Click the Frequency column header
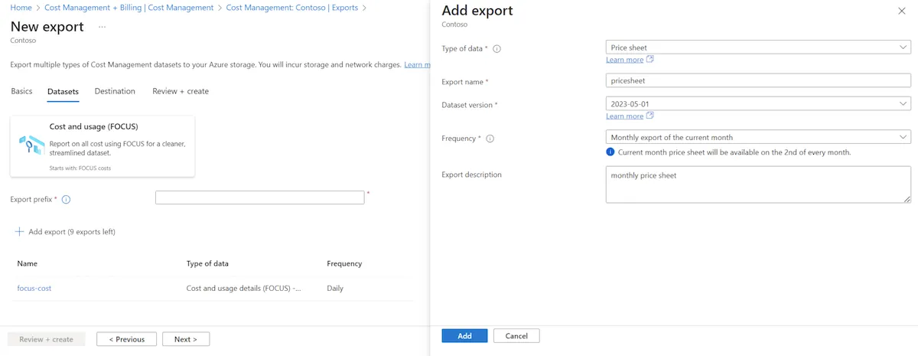 click(344, 263)
